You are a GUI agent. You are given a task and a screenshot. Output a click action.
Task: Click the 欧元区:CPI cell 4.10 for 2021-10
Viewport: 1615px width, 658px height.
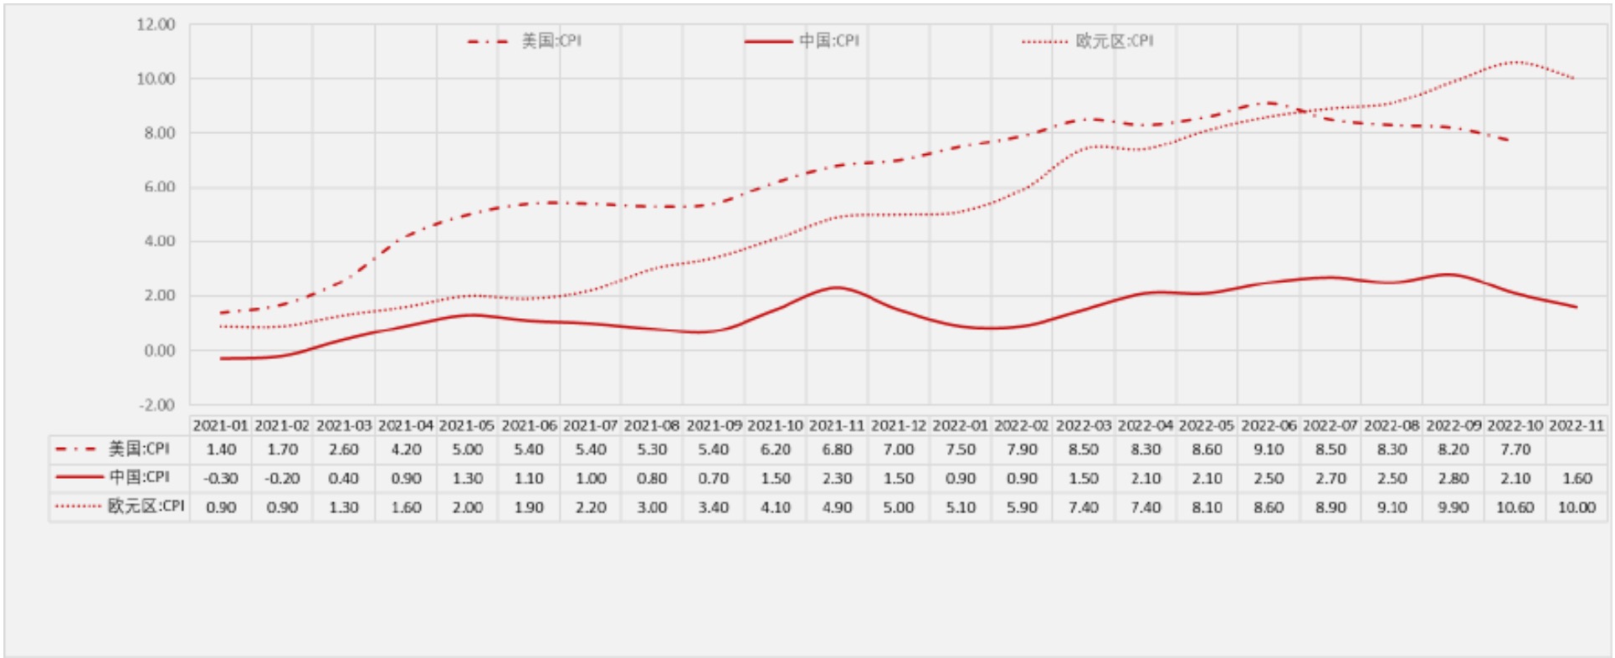tap(776, 507)
